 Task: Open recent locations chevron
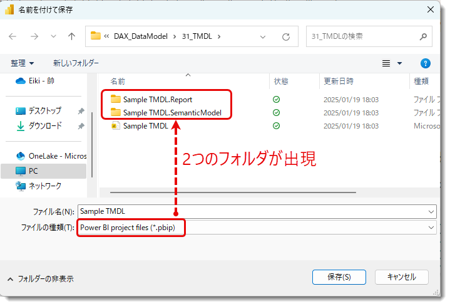[53, 36]
